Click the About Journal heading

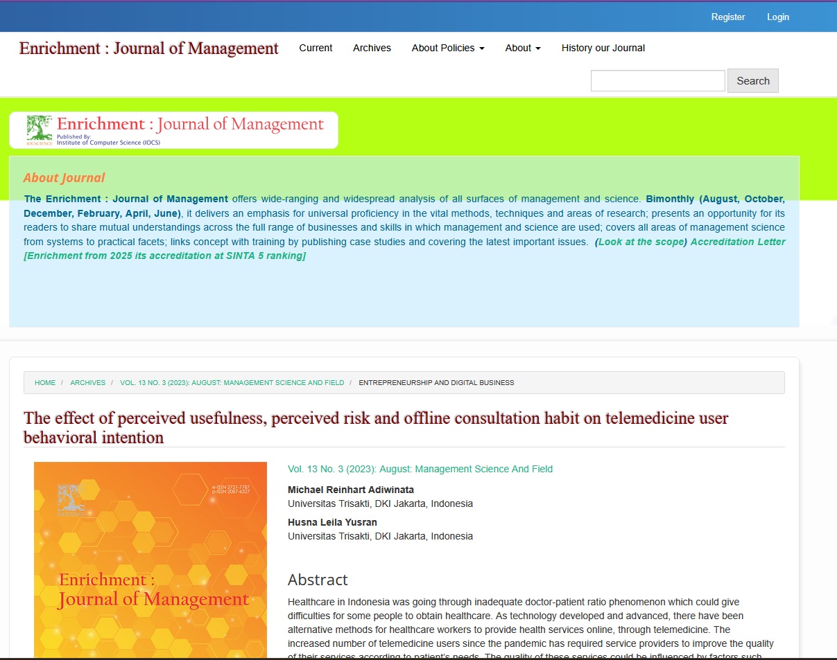click(x=64, y=178)
